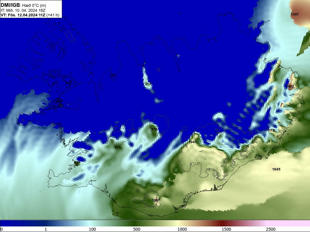Screen dimensions: 310x232
Task: Click the 579 height label
Action: tap(154, 129)
